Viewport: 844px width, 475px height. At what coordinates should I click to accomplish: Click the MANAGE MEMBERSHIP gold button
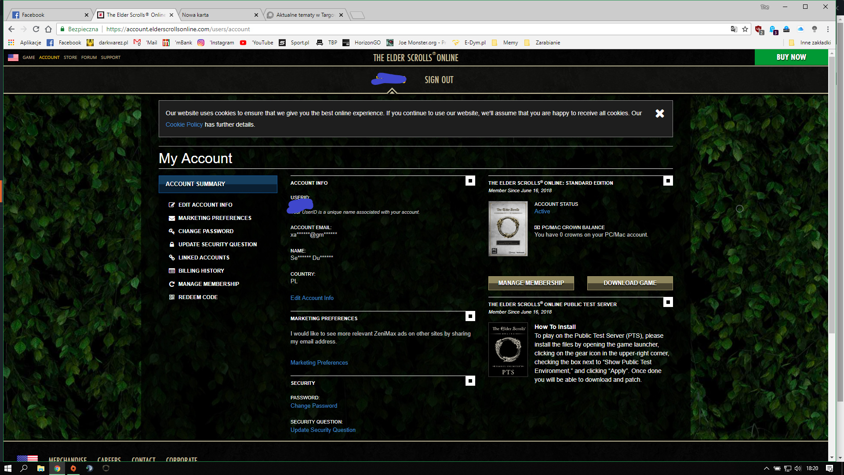pos(531,283)
